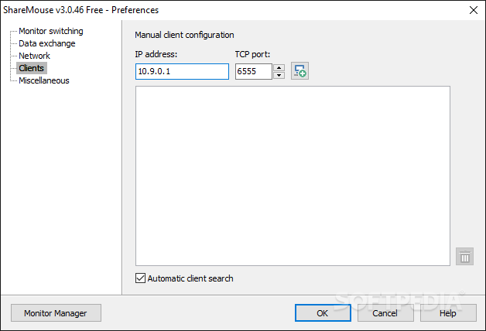
Task: Open the Data exchange section
Action: pyautogui.click(x=47, y=43)
